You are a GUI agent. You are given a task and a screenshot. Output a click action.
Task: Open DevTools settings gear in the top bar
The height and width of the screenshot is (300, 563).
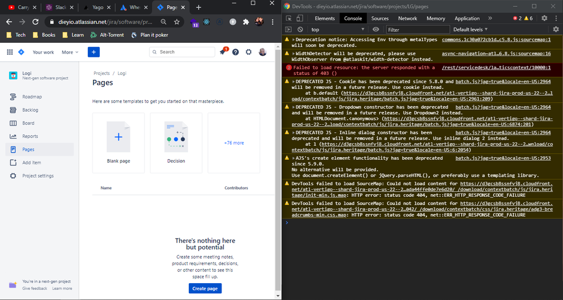pos(544,18)
